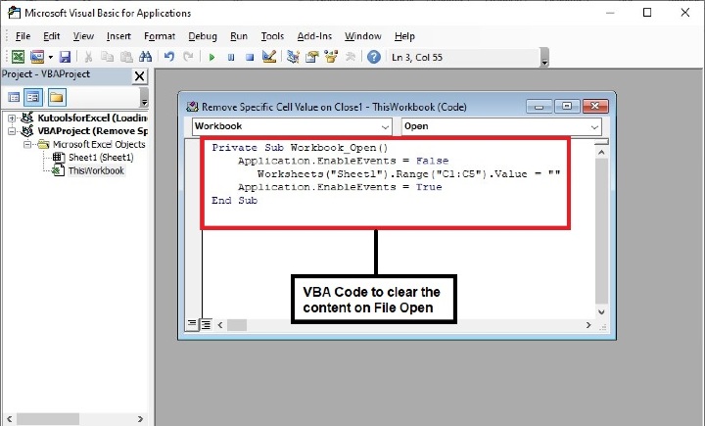Click the Project panel horizontal scrollbar thumb

48,419
